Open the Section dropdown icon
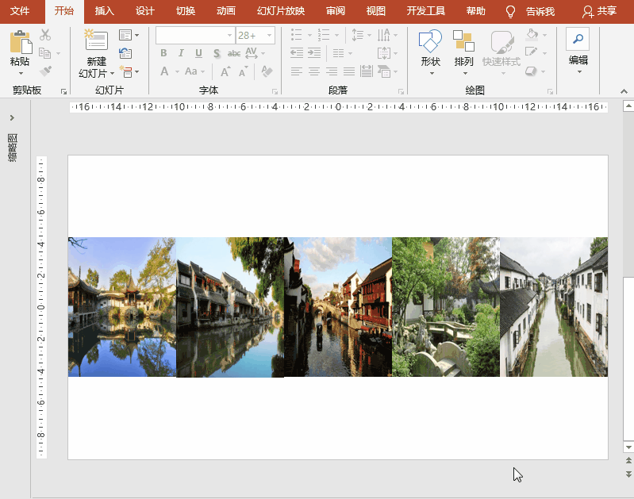The image size is (634, 499). point(129,71)
